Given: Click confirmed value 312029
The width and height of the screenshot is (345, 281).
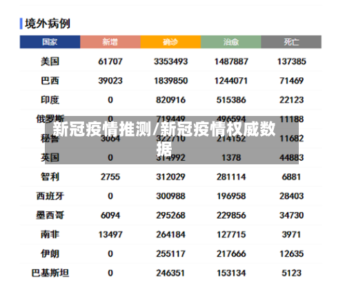Looking at the screenshot, I should click(x=170, y=177).
